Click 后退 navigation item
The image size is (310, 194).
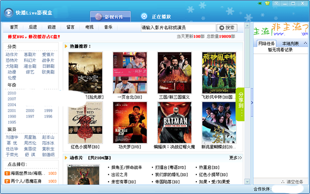point(33,27)
